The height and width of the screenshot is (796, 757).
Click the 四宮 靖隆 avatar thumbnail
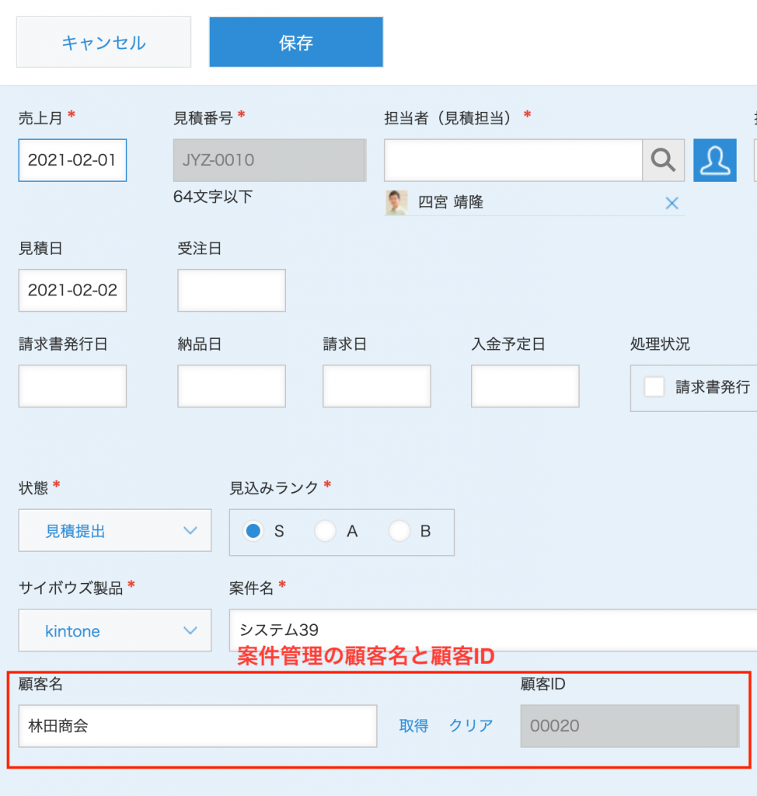click(396, 203)
